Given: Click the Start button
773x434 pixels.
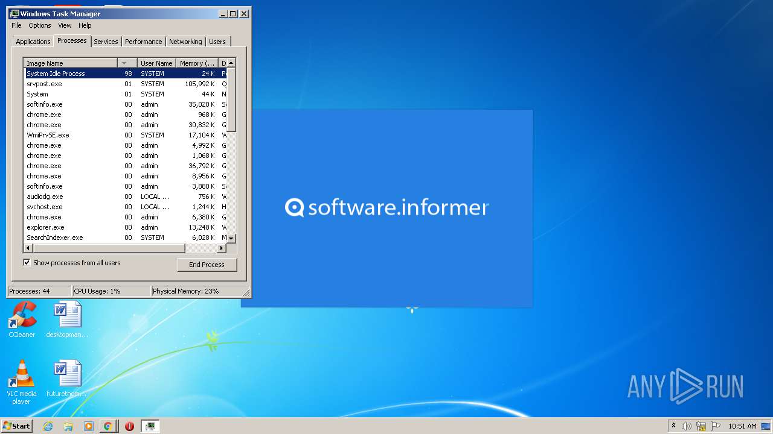Looking at the screenshot, I should click(x=16, y=426).
